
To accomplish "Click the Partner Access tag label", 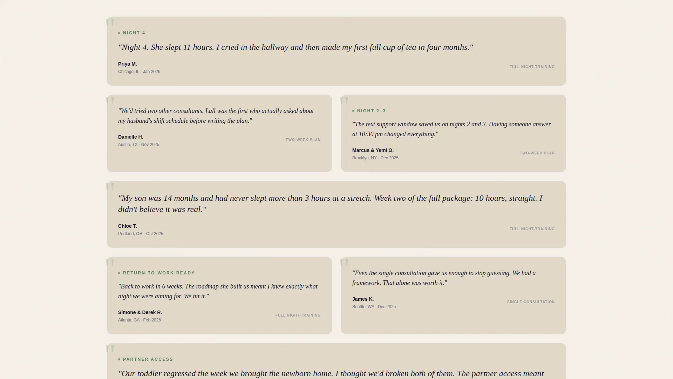I will pyautogui.click(x=148, y=359).
